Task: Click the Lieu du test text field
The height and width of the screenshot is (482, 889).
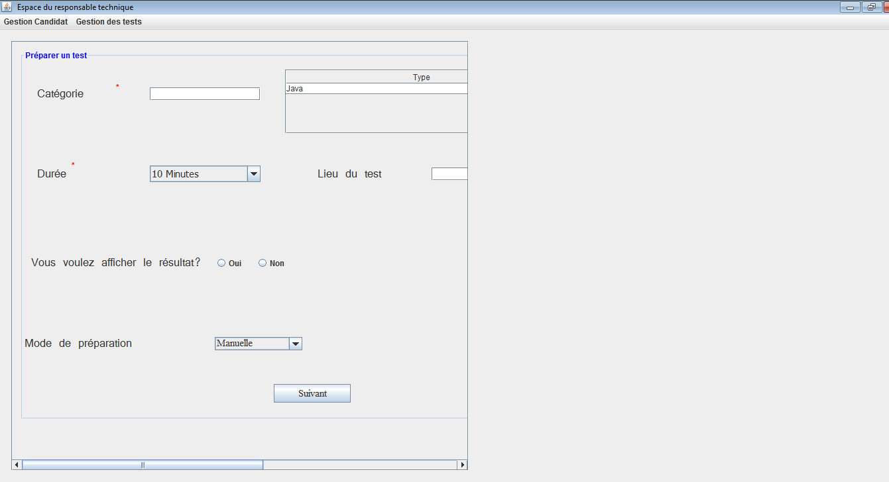Action: (x=449, y=173)
